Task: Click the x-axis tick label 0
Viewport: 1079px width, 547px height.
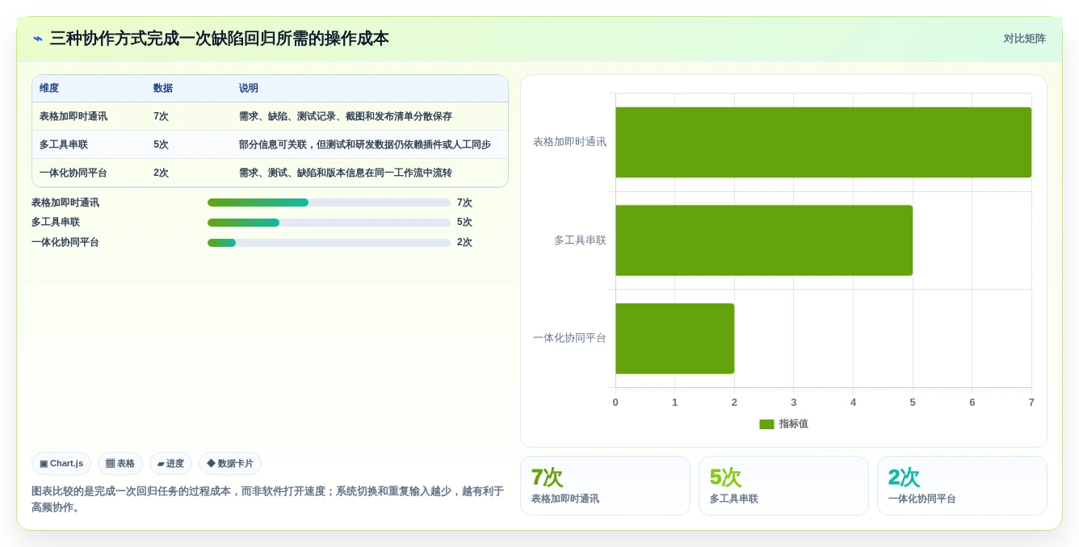Action: pos(615,402)
